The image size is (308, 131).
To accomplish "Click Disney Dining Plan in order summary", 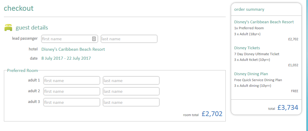I will pyautogui.click(x=251, y=74).
